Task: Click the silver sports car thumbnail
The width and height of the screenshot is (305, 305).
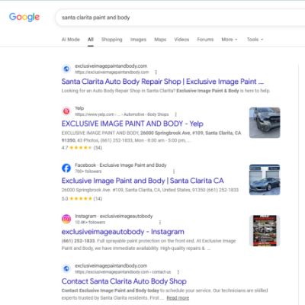Action: (265, 180)
